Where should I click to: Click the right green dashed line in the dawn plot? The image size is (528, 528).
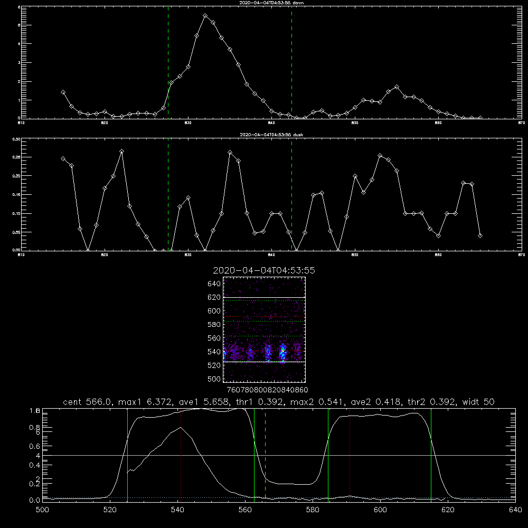click(x=291, y=62)
